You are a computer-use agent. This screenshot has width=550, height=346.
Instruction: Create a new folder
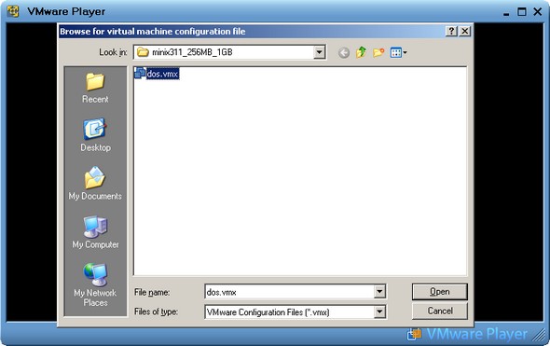click(x=378, y=52)
